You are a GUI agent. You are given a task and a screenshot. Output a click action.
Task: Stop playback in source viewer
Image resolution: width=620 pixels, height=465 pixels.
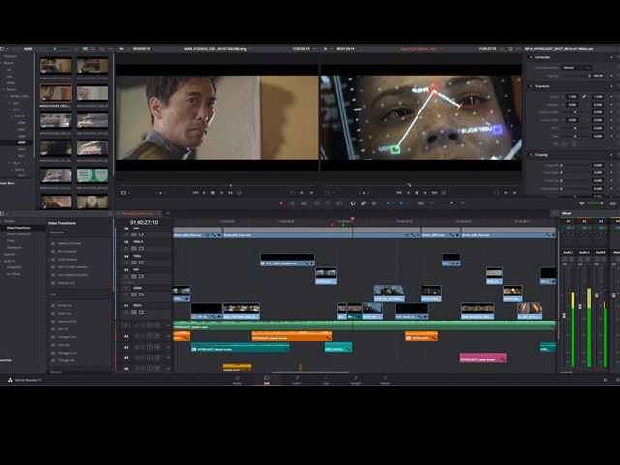point(213,193)
